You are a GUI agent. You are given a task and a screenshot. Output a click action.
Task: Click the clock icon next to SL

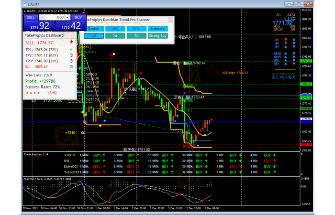(x=71, y=67)
